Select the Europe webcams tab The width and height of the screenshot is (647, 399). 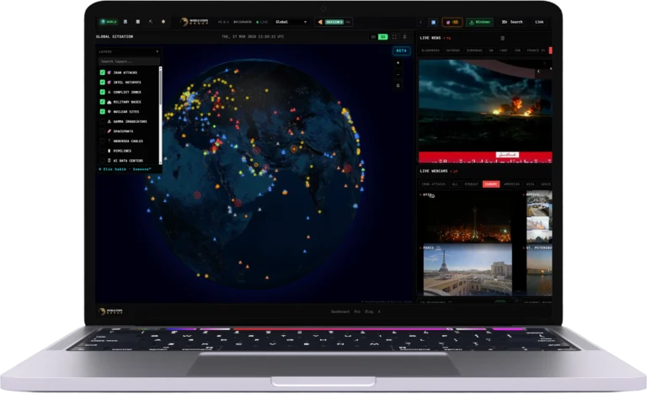coord(490,184)
